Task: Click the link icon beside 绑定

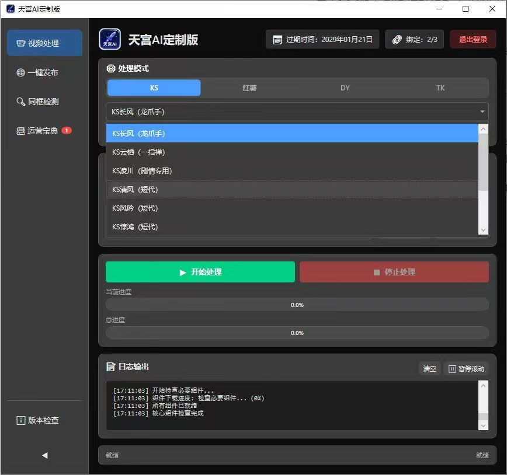Action: tap(397, 40)
